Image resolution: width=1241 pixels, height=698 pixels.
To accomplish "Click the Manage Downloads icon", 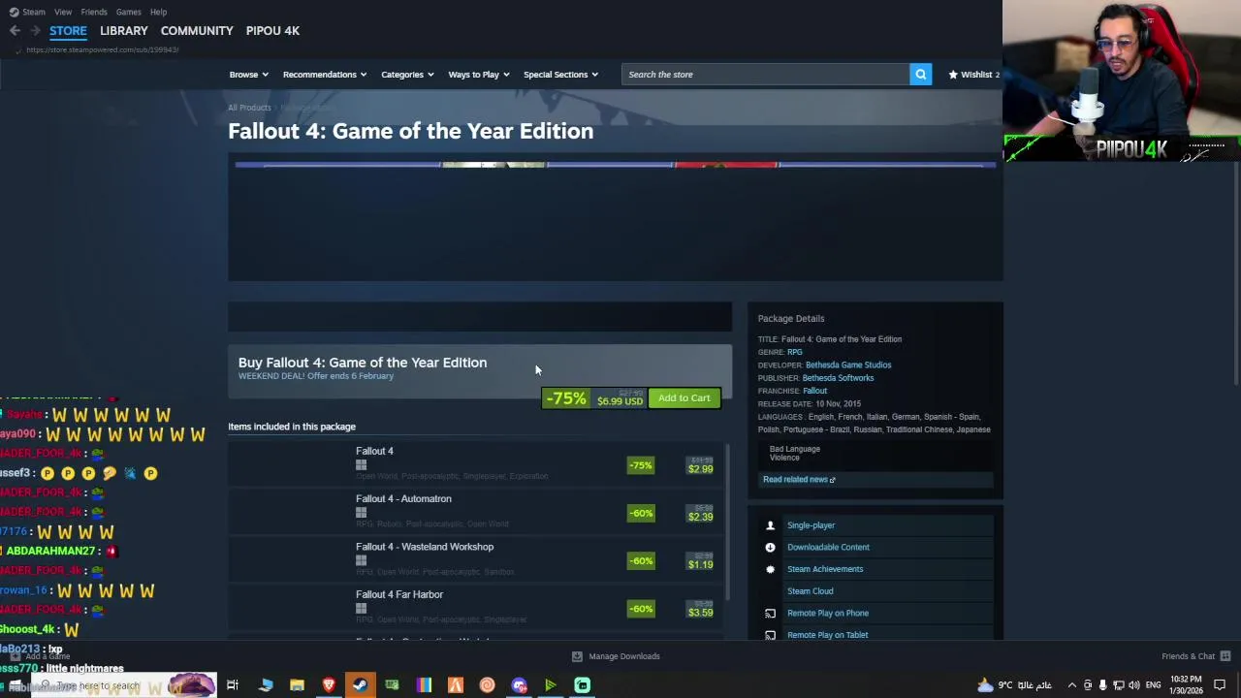I will pyautogui.click(x=577, y=656).
